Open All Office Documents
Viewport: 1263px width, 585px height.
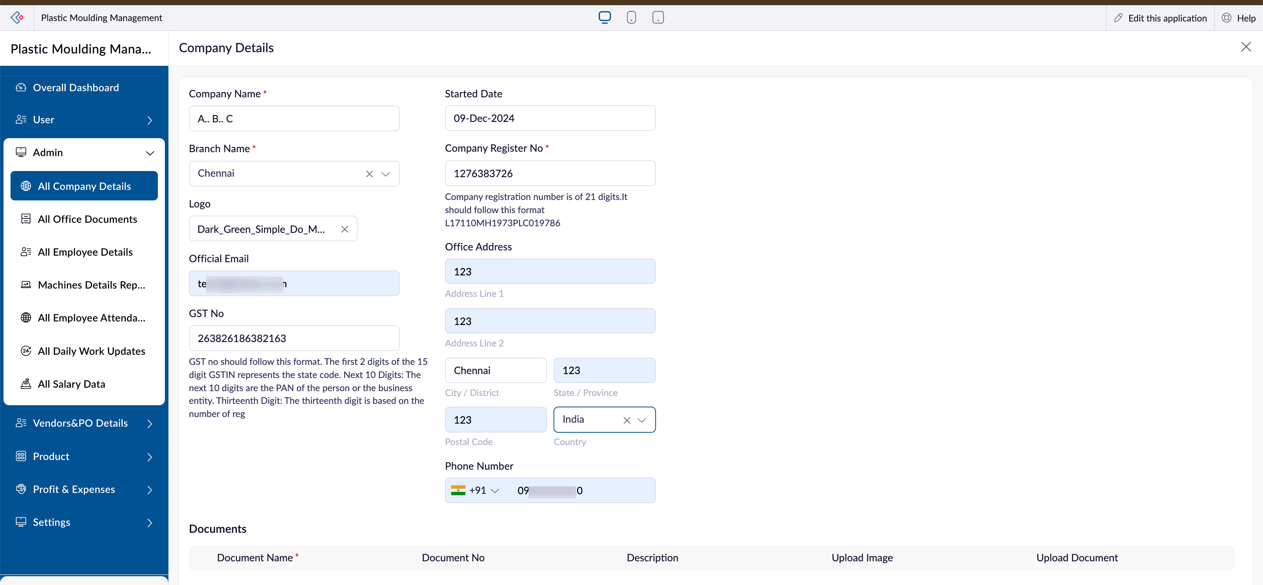87,219
